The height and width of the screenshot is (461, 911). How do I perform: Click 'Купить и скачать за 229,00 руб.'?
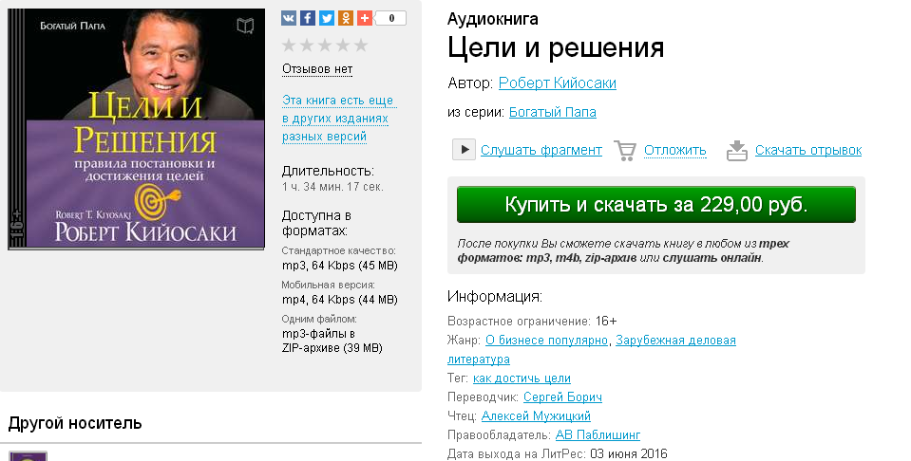656,205
